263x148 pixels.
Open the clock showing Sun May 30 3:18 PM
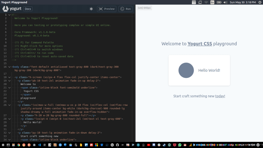[243, 2]
